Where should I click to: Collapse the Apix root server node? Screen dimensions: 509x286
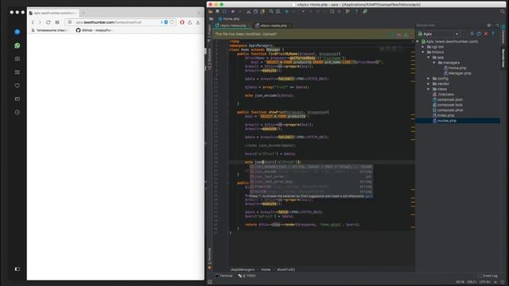click(418, 41)
